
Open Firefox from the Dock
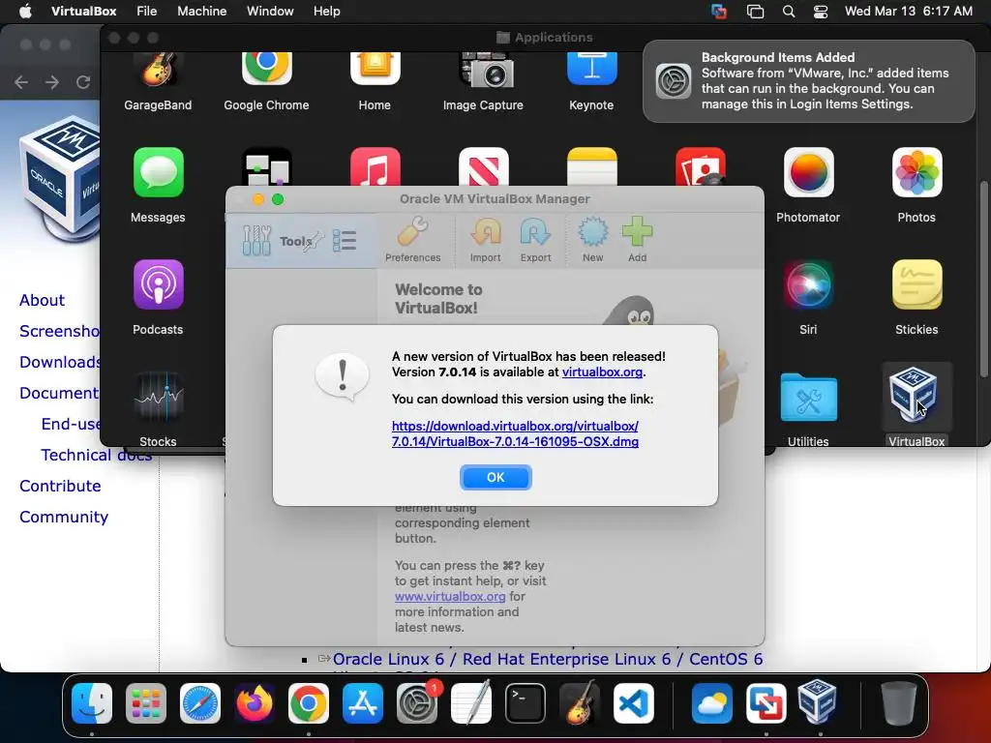tap(255, 703)
